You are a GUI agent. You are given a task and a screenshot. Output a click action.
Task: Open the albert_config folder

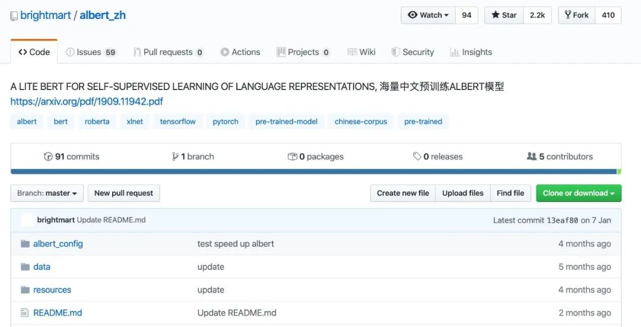[58, 243]
